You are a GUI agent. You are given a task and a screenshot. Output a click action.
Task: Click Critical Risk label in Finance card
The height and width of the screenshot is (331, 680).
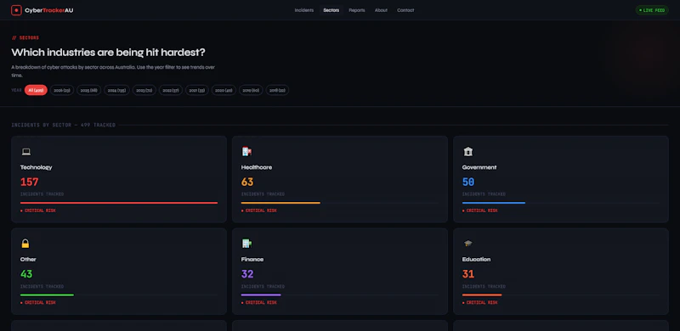click(259, 302)
